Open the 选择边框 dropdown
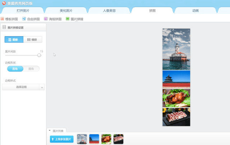This screenshot has width=230, height=145. [21, 87]
